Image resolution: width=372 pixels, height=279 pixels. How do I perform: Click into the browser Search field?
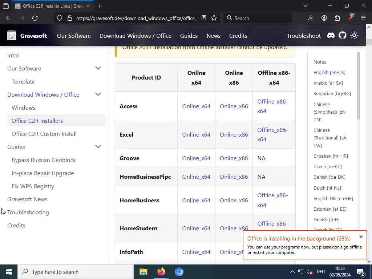[x=258, y=18]
